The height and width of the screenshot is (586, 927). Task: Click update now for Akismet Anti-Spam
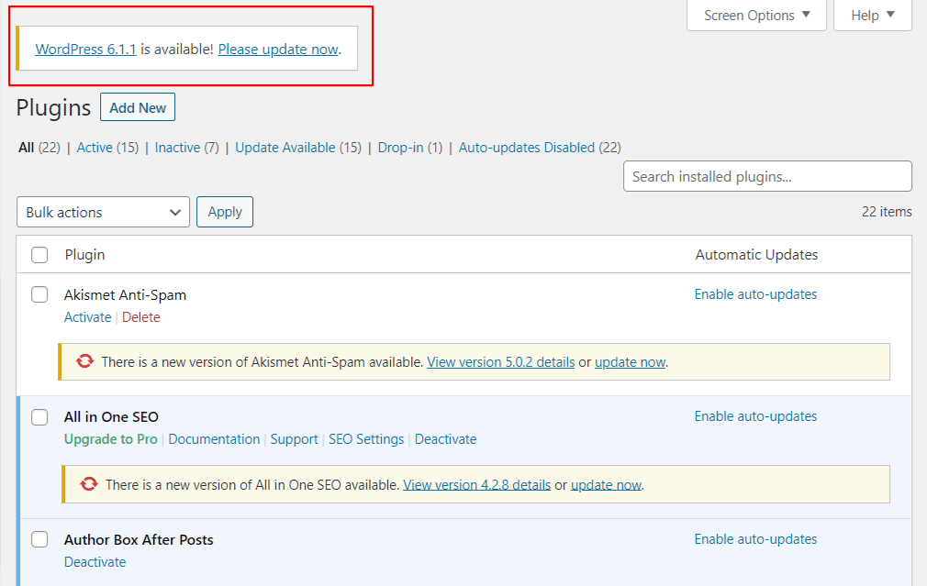631,362
